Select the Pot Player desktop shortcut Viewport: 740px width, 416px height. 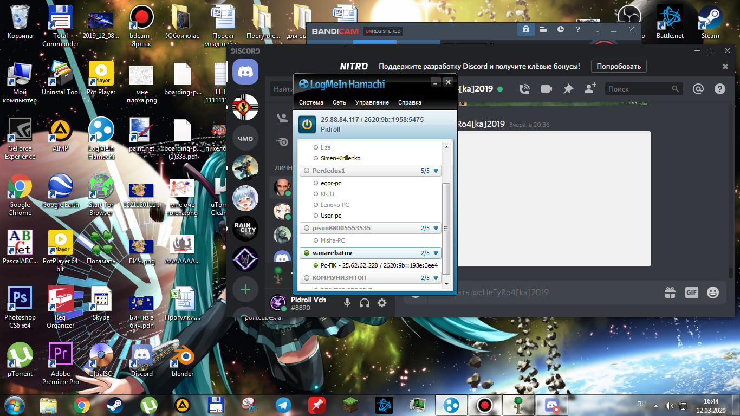[x=101, y=78]
